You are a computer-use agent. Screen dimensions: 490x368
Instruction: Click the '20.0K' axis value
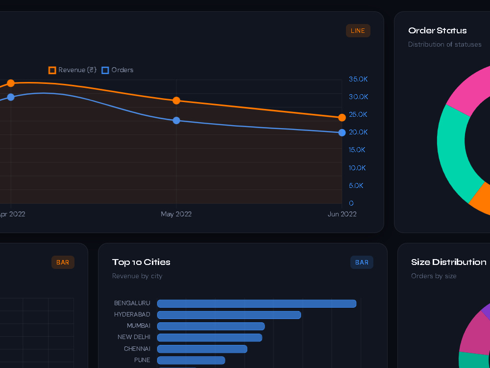tap(358, 132)
